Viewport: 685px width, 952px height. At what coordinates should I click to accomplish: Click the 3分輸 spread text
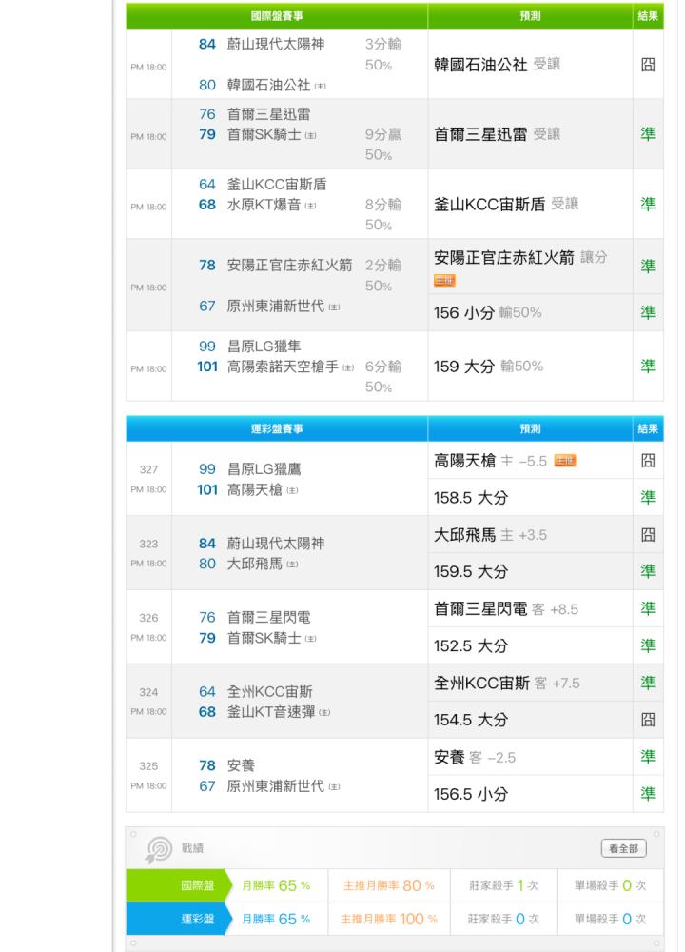[x=382, y=44]
